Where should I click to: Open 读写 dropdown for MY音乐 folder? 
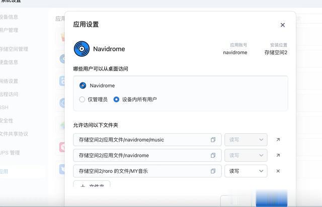pyautogui.click(x=246, y=171)
